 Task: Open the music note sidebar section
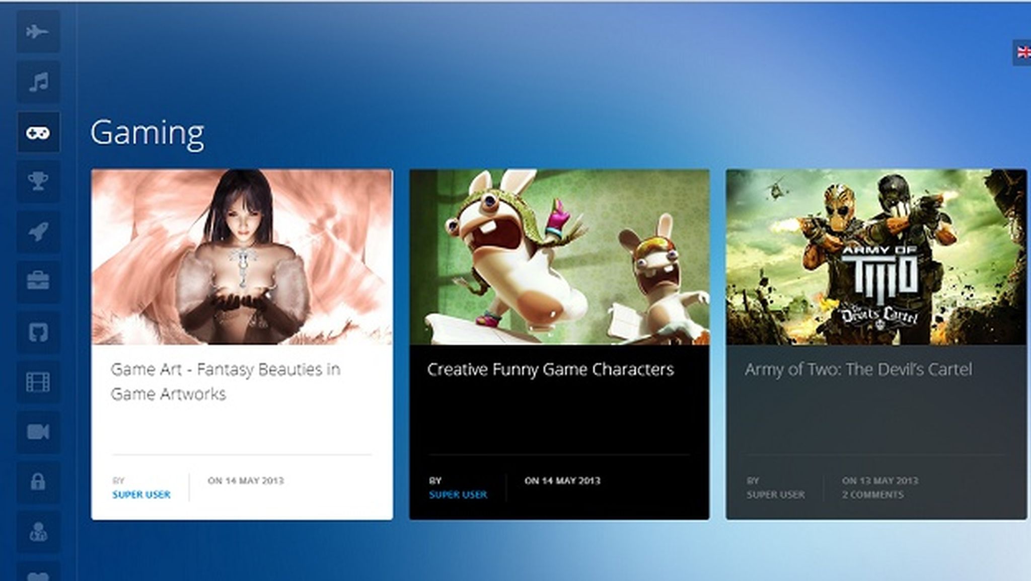point(38,82)
